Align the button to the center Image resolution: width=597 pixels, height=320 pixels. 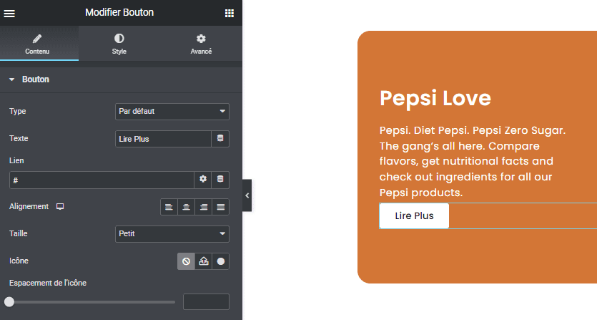coord(186,207)
